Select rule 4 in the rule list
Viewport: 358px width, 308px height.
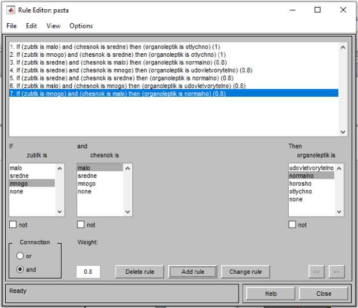tap(131, 70)
